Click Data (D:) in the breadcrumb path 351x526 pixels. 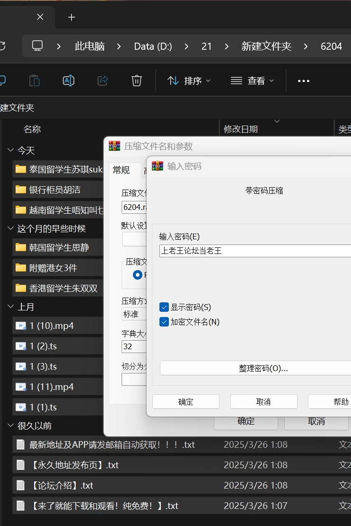coord(153,46)
